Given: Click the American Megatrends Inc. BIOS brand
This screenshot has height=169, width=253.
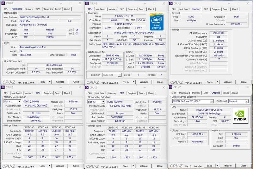Looking at the screenshot, I should pyautogui.click(x=50, y=47).
